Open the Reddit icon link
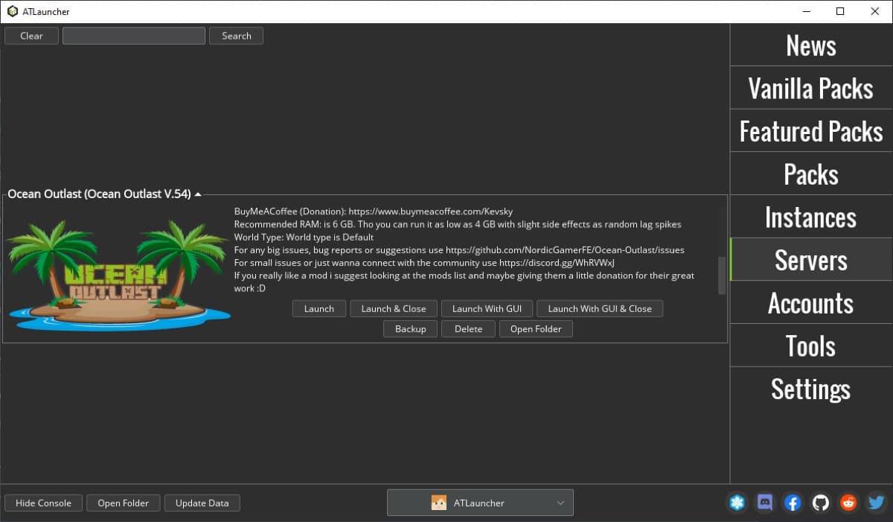 [x=848, y=503]
